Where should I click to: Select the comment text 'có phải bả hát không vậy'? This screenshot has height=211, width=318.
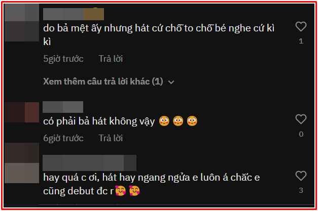(x=99, y=121)
